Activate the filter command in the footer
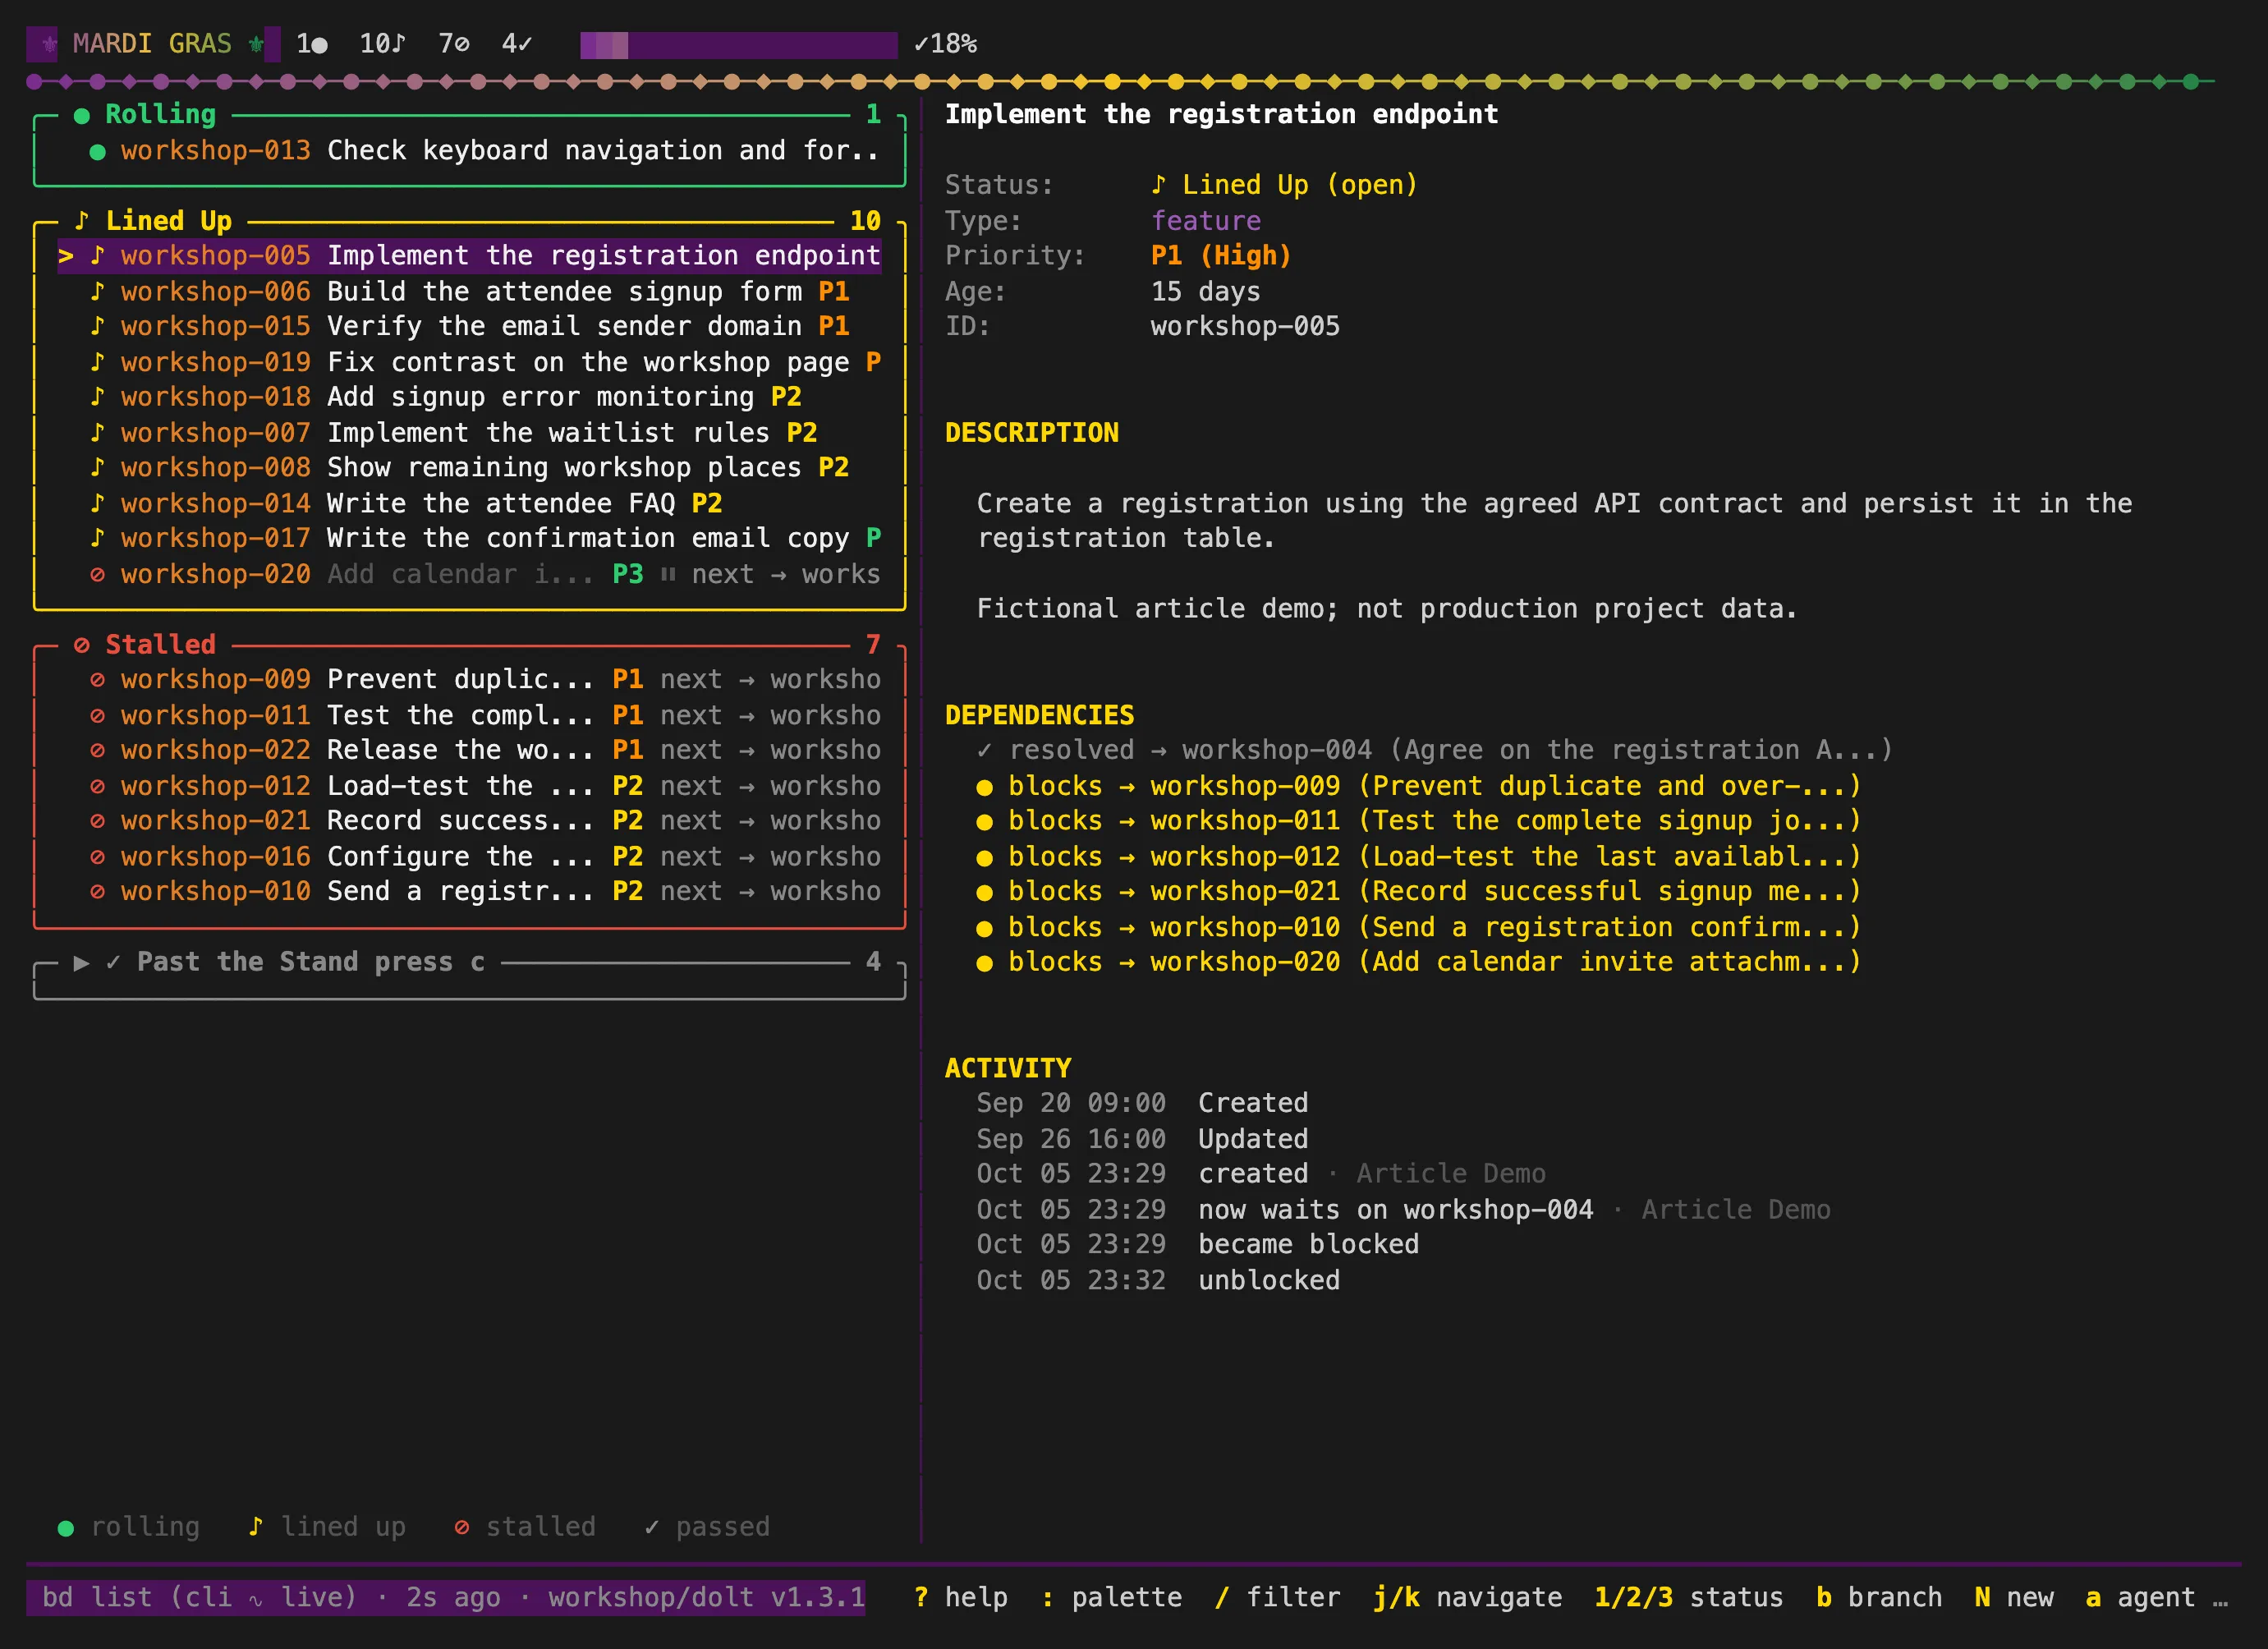This screenshot has width=2268, height=1649. [x=1278, y=1597]
